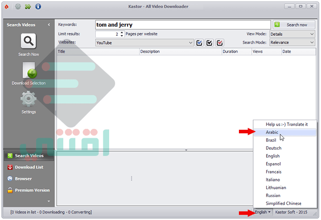Click the Search Now sidebar label
The width and height of the screenshot is (321, 220).
click(28, 55)
